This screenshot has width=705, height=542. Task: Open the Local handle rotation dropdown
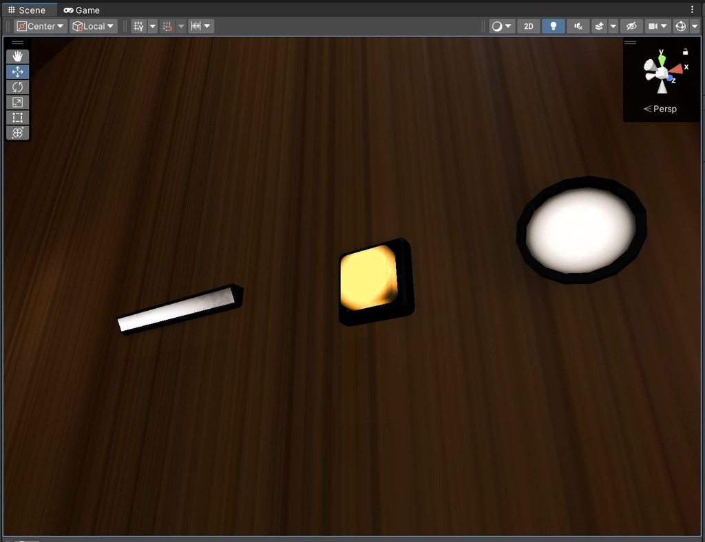[94, 26]
